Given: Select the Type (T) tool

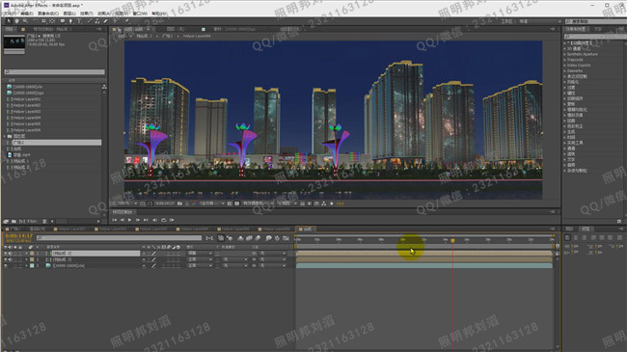Looking at the screenshot, I should (79, 21).
